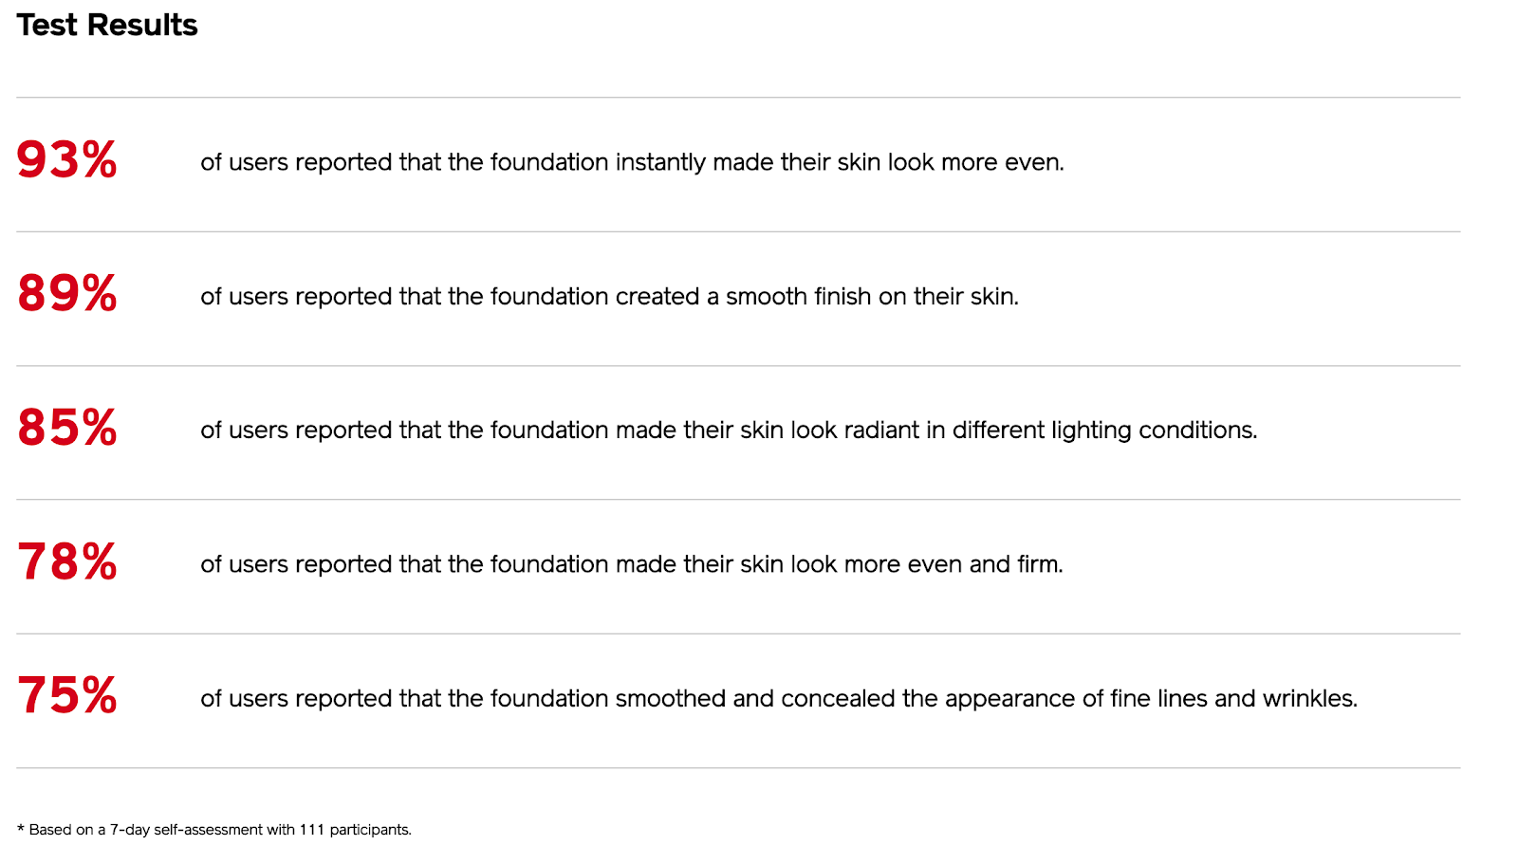The width and height of the screenshot is (1518, 845).
Task: Click the asterisk at the footnote start
Action: pyautogui.click(x=21, y=829)
